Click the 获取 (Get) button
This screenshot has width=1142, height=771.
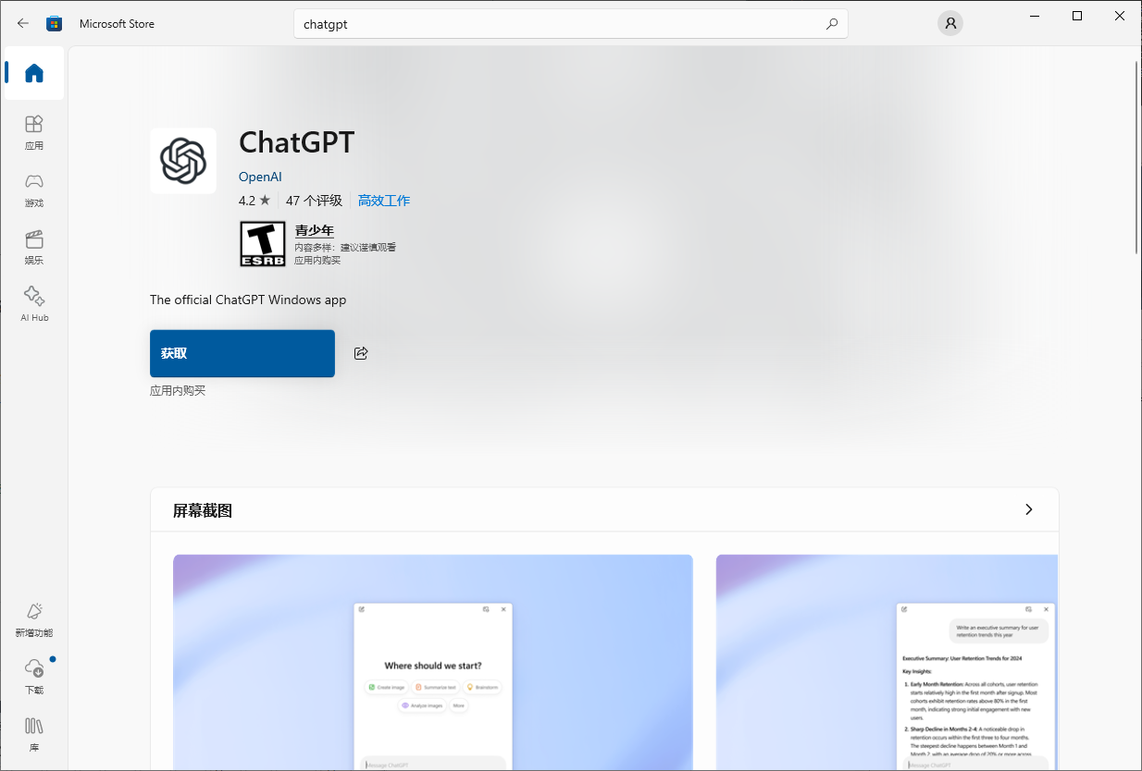click(242, 353)
